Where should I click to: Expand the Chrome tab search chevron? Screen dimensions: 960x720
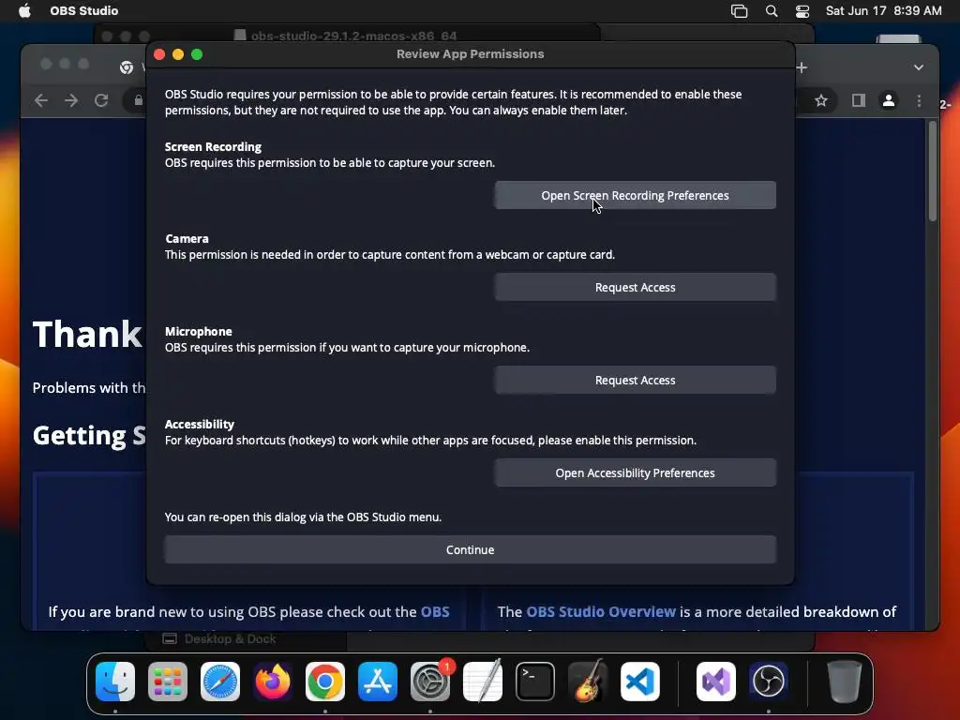[x=919, y=67]
